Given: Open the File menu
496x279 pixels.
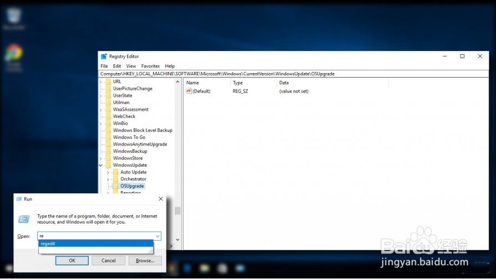Looking at the screenshot, I should [104, 66].
